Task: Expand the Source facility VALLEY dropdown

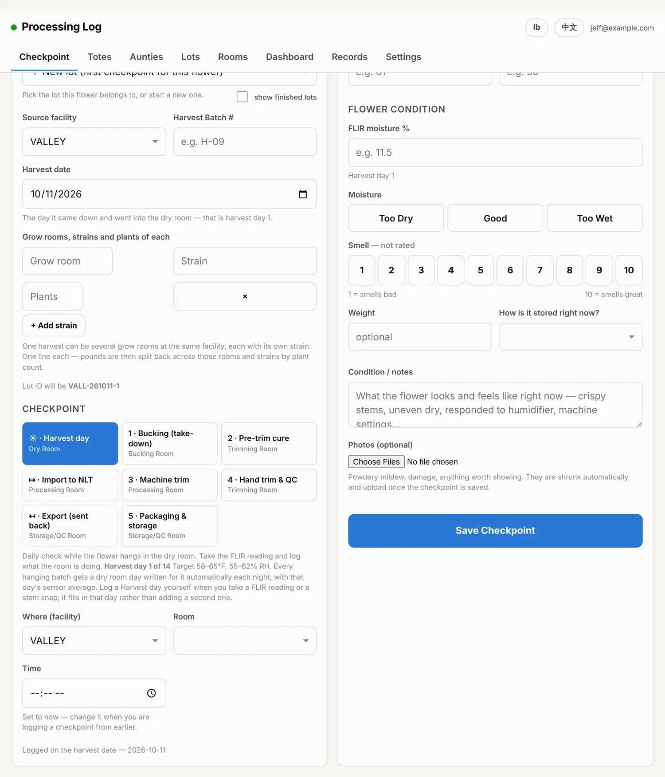Action: point(94,142)
